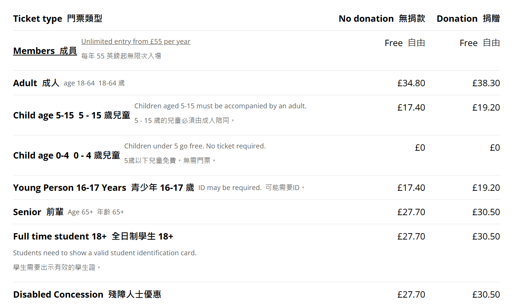Image resolution: width=515 pixels, height=304 pixels.
Task: Select Young Person no donation price £17.40
Action: (411, 188)
